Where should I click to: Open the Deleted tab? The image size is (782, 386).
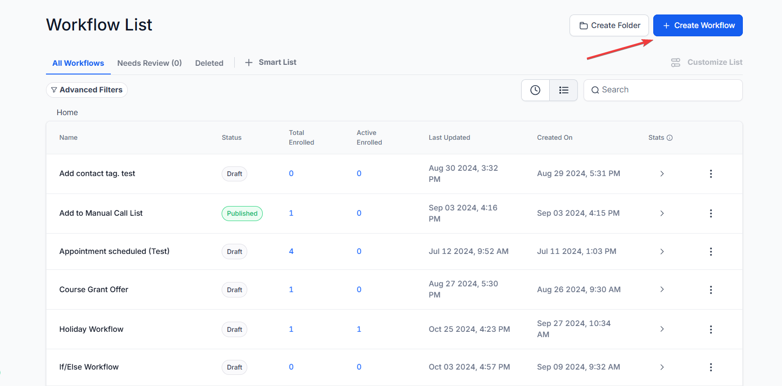click(x=209, y=63)
